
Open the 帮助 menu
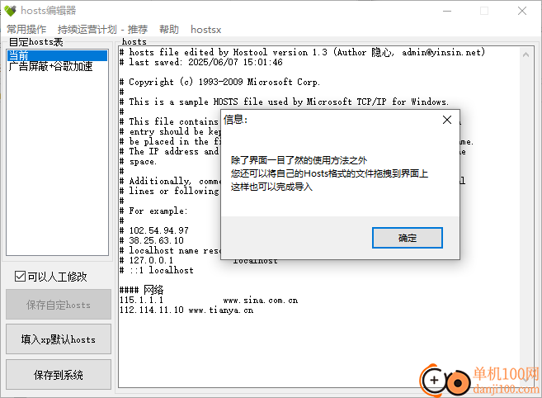click(x=169, y=30)
